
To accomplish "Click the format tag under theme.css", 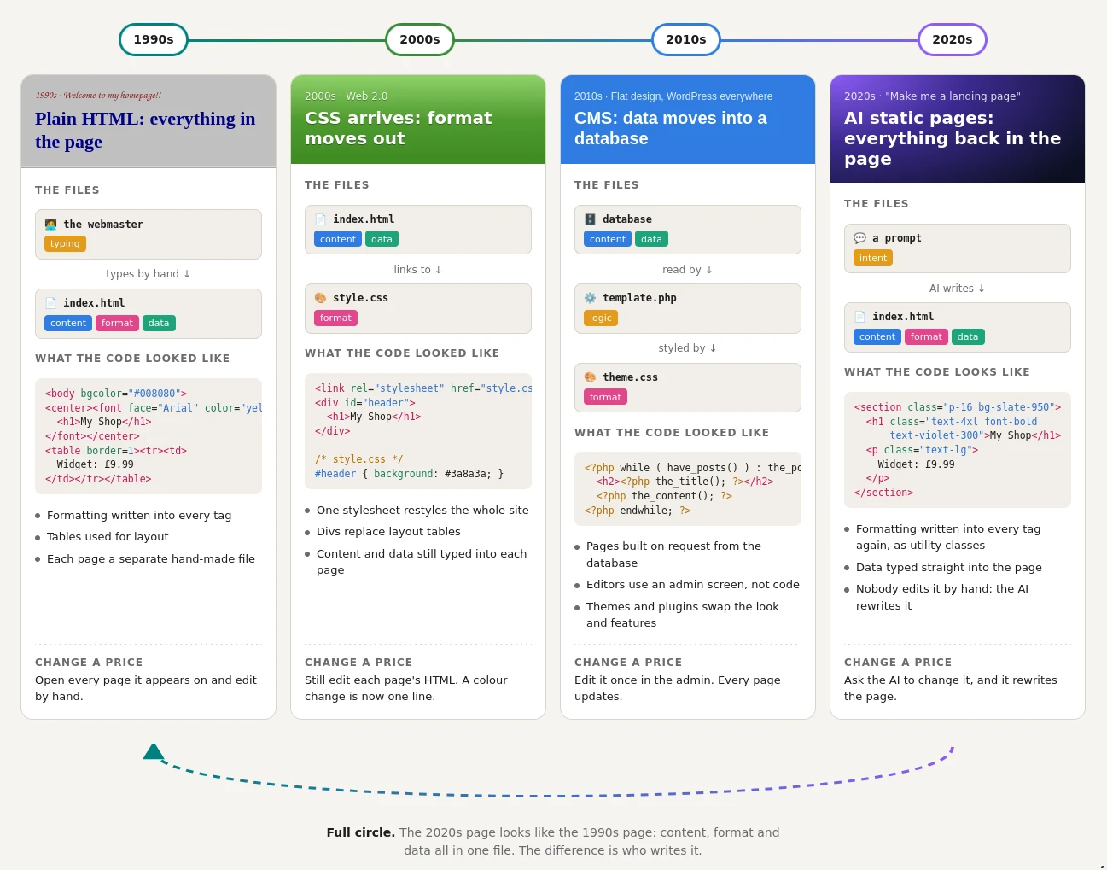I will click(x=605, y=397).
